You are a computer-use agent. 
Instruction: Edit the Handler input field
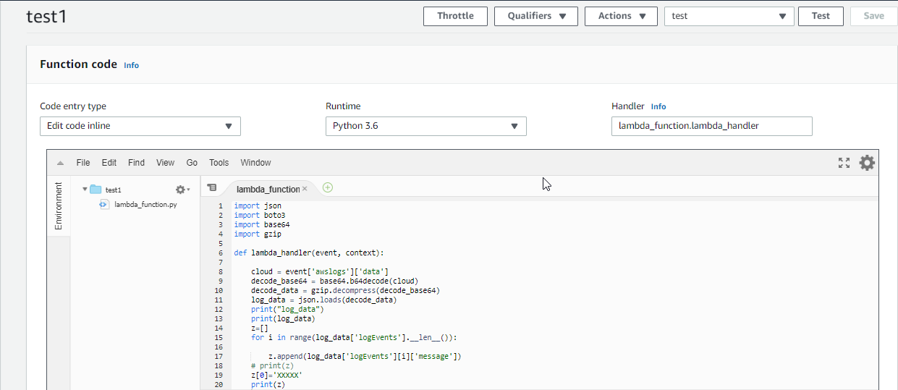(x=712, y=126)
